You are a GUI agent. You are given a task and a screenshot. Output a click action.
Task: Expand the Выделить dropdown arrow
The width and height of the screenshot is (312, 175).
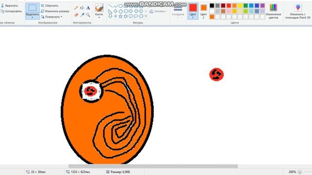pyautogui.click(x=32, y=17)
